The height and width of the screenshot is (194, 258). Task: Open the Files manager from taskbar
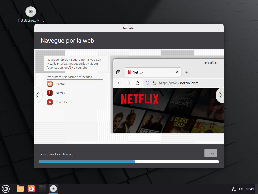[x=20, y=189]
